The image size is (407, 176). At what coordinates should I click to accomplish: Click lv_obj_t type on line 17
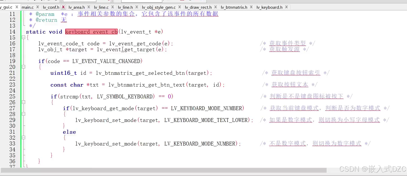click(50, 49)
